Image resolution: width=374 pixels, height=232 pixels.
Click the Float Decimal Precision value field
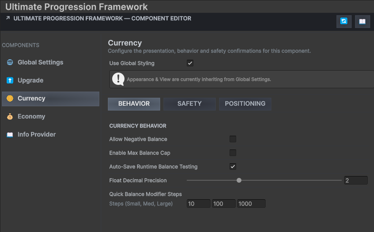(356, 180)
